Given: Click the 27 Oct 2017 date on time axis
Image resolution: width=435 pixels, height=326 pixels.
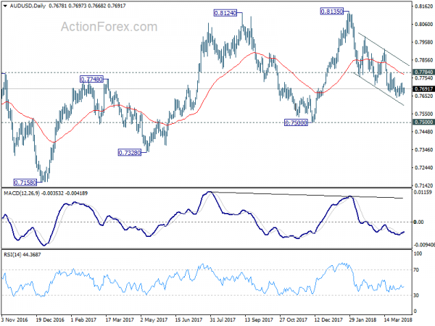Looking at the screenshot, I should [293, 320].
